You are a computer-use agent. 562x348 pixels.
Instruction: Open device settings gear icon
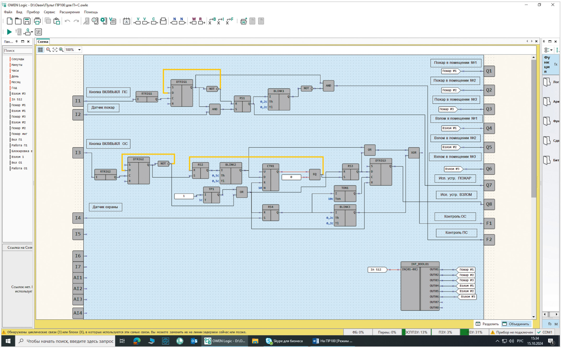104,21
